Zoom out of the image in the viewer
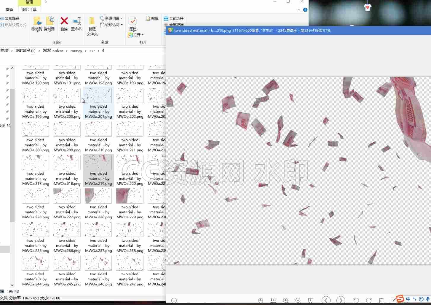The width and height of the screenshot is (431, 305). [298, 300]
